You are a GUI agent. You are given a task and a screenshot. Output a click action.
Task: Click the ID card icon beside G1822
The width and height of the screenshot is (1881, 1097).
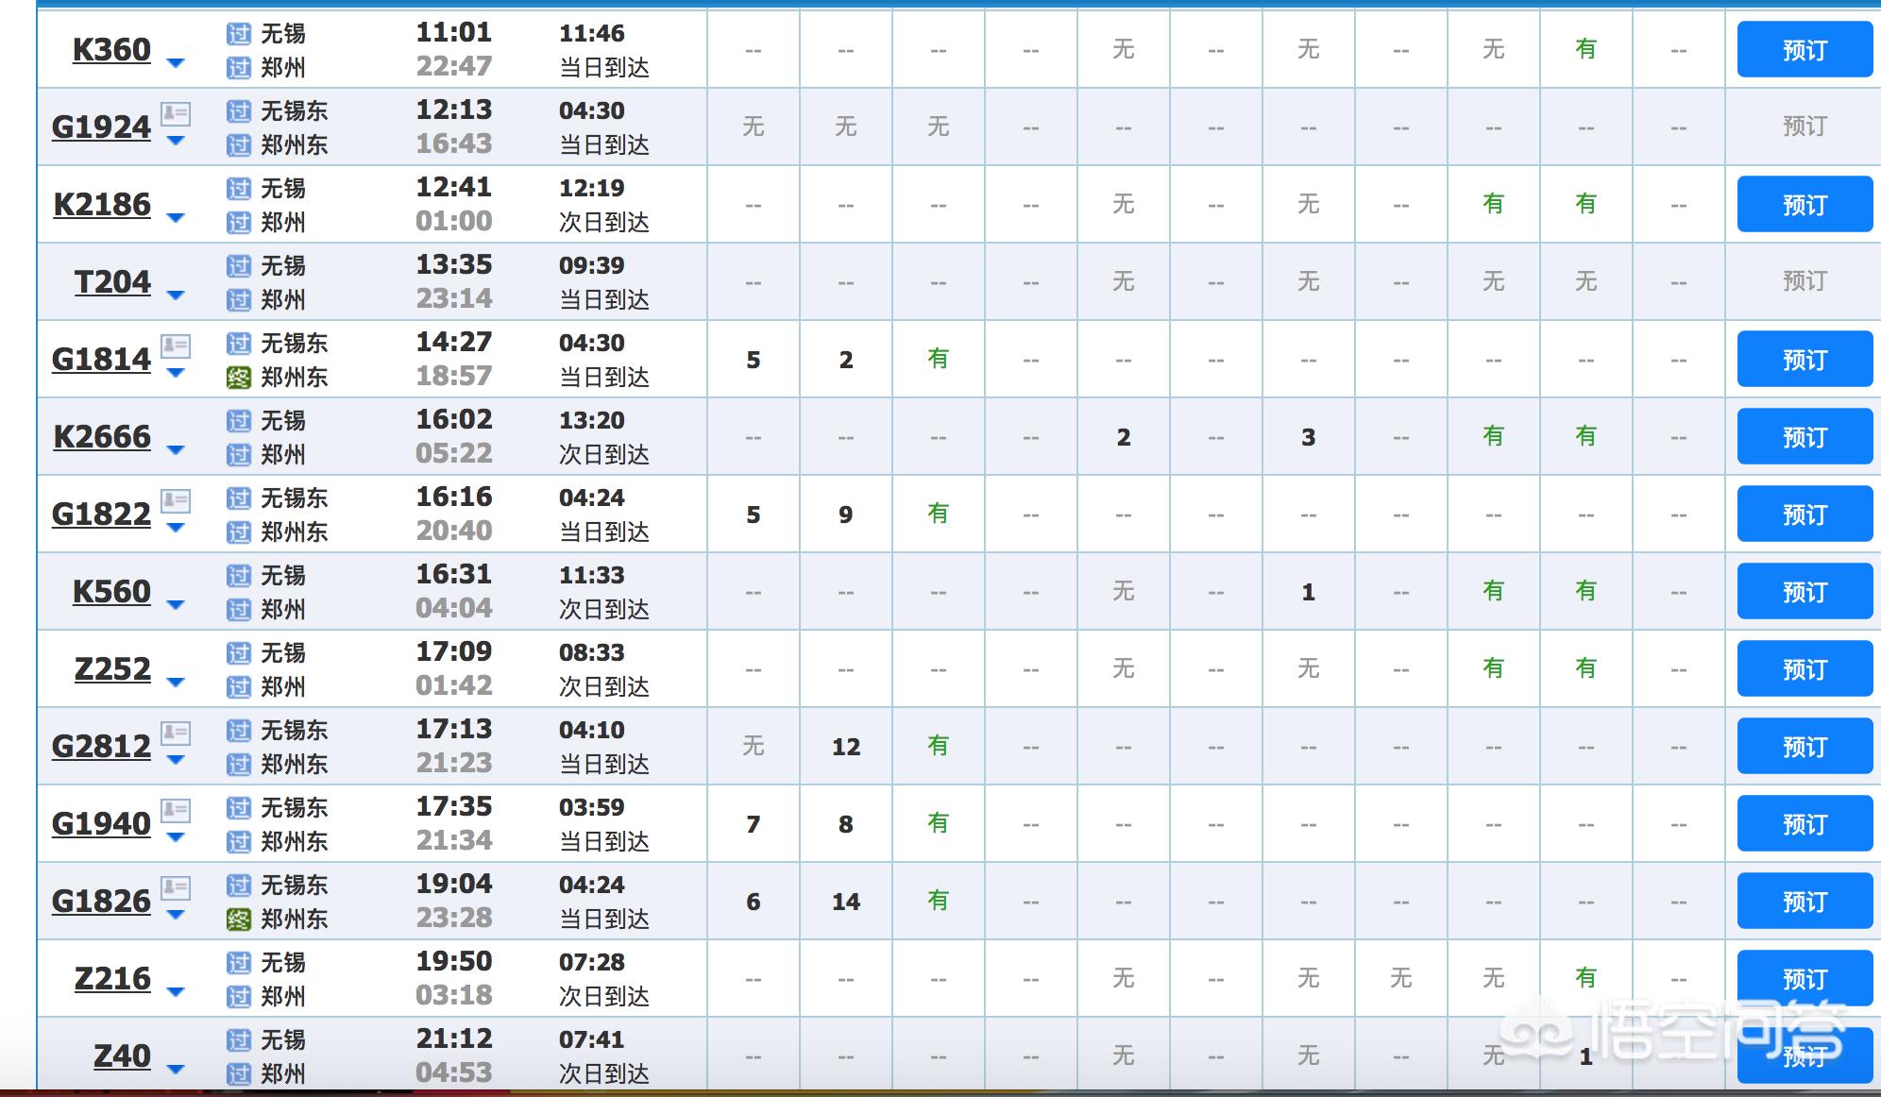(x=176, y=501)
